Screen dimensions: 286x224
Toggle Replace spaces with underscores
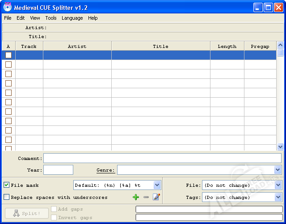7,197
